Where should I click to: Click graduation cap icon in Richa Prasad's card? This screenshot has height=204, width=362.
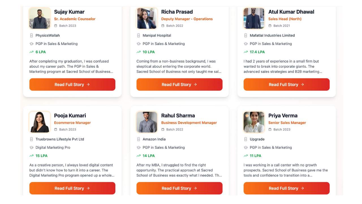click(x=139, y=44)
